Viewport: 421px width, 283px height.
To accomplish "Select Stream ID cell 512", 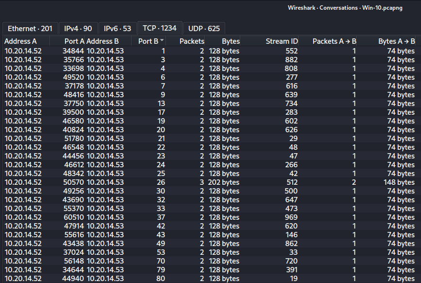I will pos(291,182).
